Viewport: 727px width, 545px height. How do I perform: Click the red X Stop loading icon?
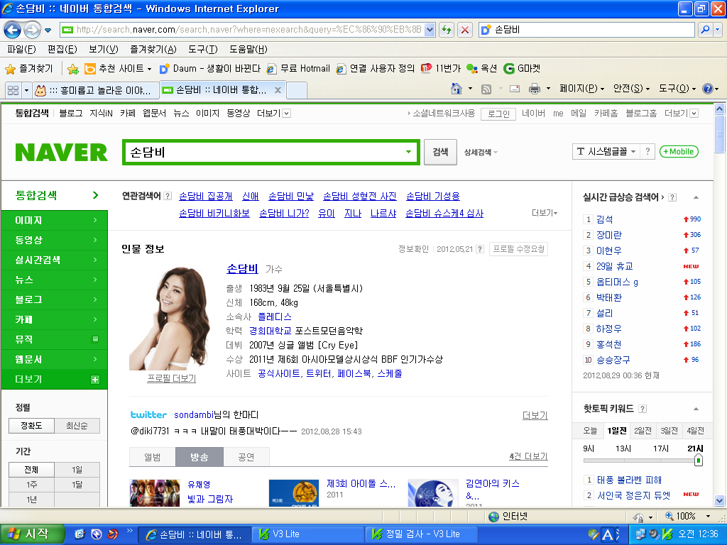pyautogui.click(x=465, y=30)
